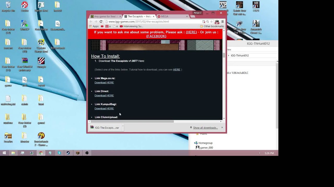Open the Other bookmarks folder
The image size is (334, 187).
[212, 26]
